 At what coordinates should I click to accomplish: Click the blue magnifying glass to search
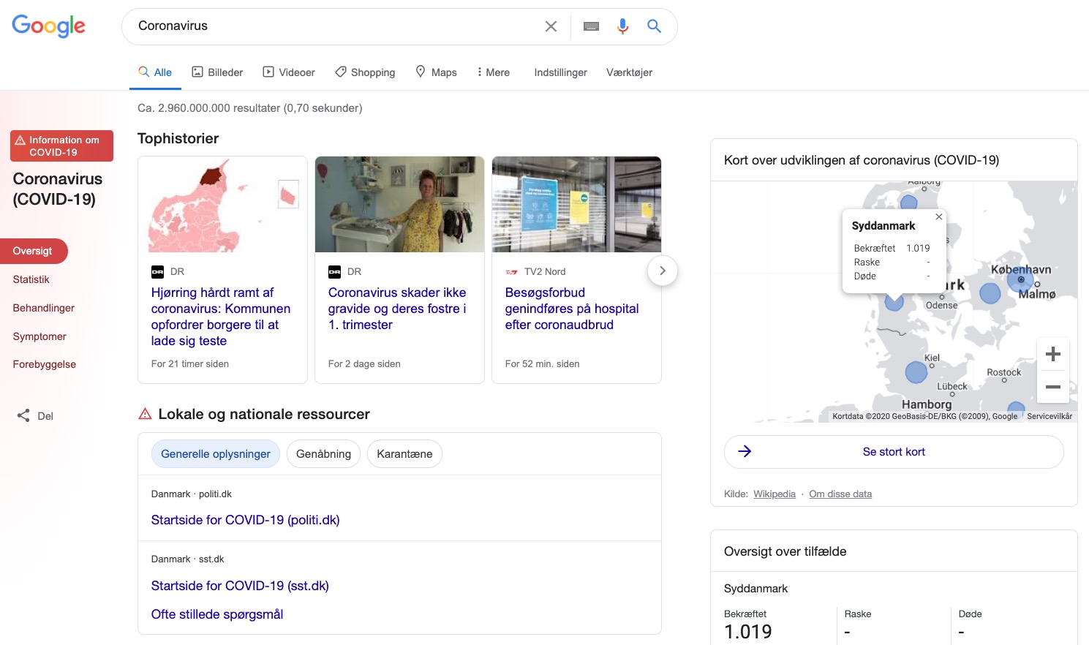click(653, 26)
